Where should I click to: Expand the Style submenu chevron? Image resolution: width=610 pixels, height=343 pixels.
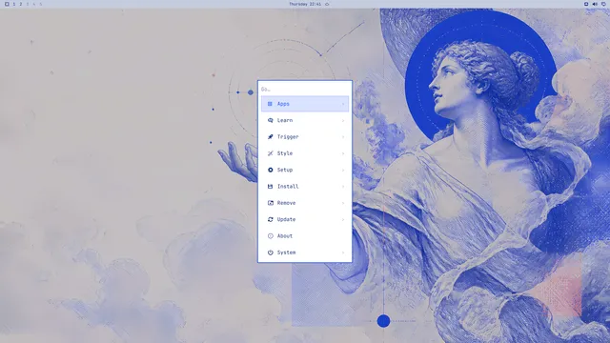pyautogui.click(x=343, y=153)
